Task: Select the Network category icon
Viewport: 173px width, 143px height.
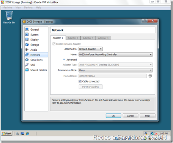Action: pos(27,54)
